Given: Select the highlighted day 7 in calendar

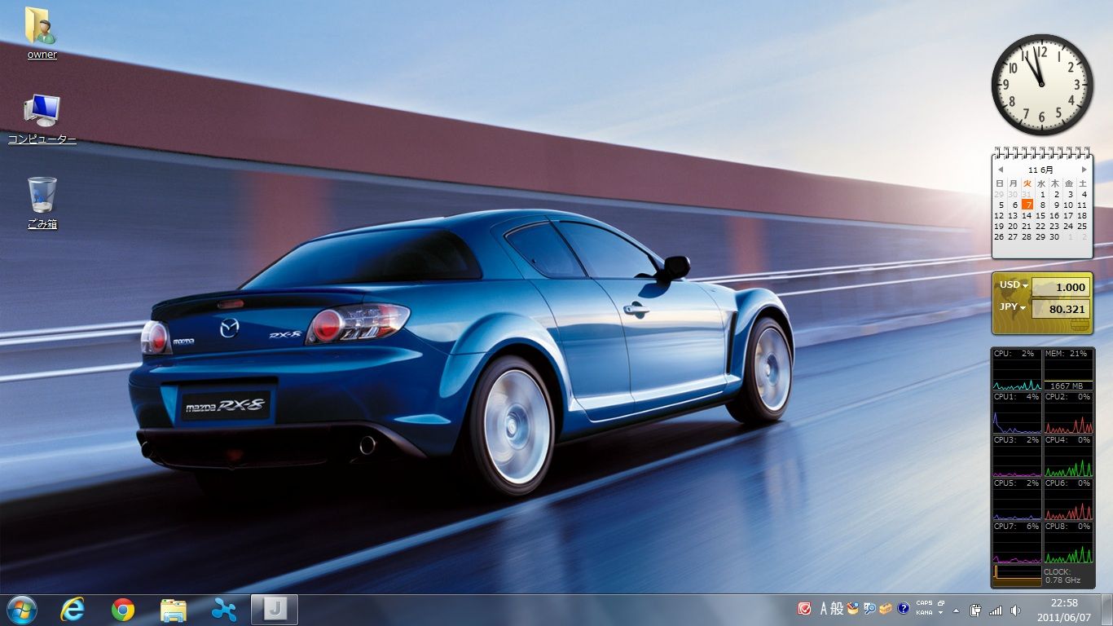Looking at the screenshot, I should (1027, 205).
